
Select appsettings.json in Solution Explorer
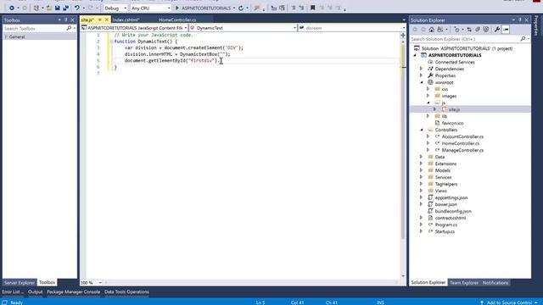coord(451,197)
